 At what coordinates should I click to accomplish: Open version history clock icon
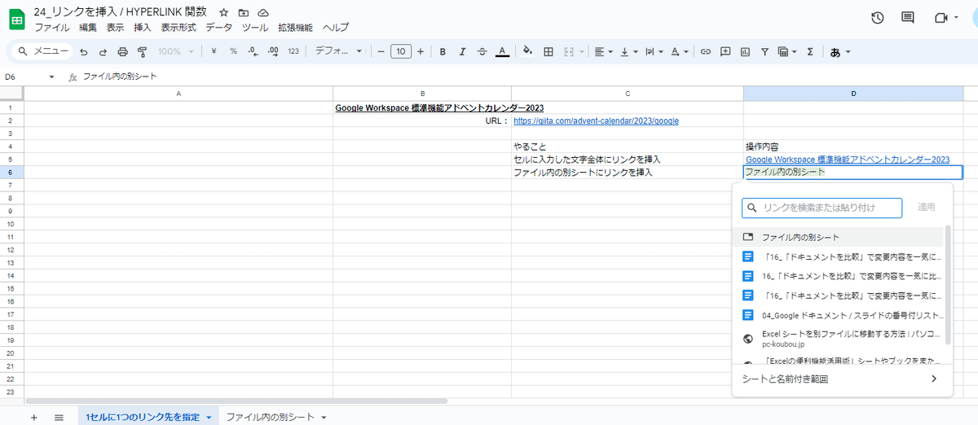[878, 18]
